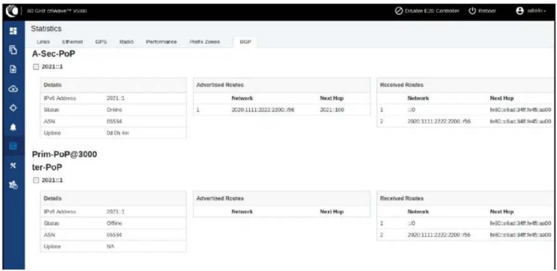Open the admin user dropdown

(530, 11)
